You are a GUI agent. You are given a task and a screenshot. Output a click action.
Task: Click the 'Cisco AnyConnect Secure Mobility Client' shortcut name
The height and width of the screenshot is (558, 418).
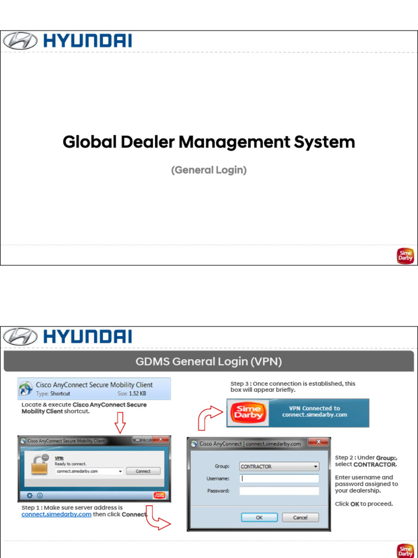point(94,385)
